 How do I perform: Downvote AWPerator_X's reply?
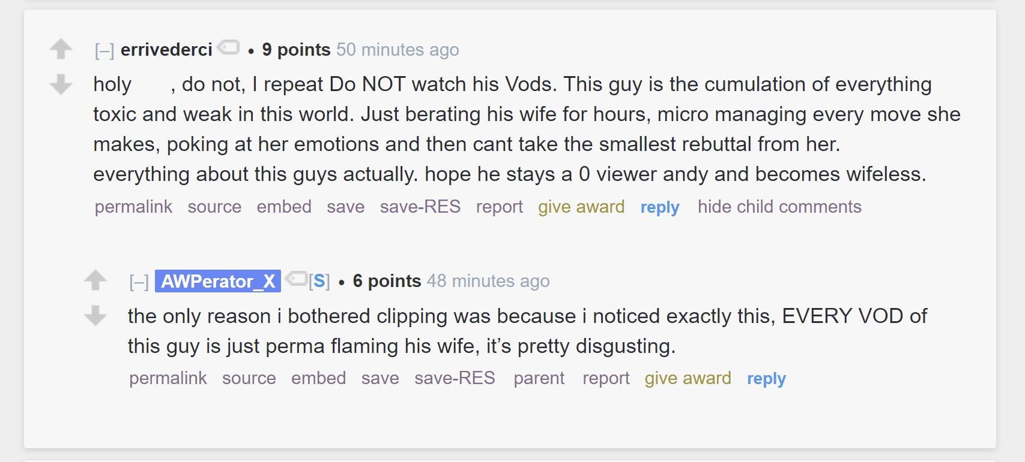pos(95,316)
